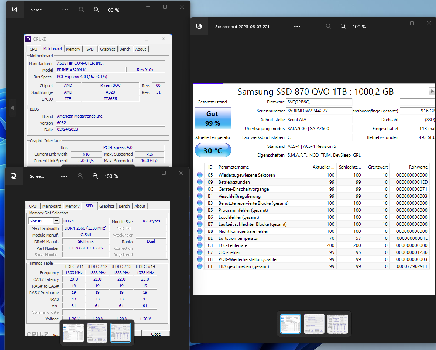
Task: Select second thumbnail in right window filmstrip
Action: (x=314, y=323)
